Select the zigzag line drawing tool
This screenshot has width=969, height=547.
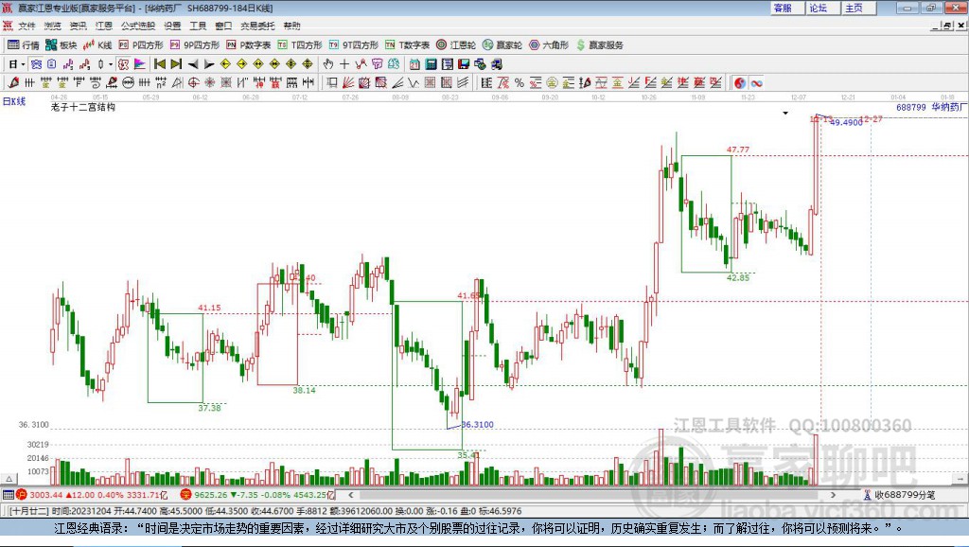pos(414,83)
